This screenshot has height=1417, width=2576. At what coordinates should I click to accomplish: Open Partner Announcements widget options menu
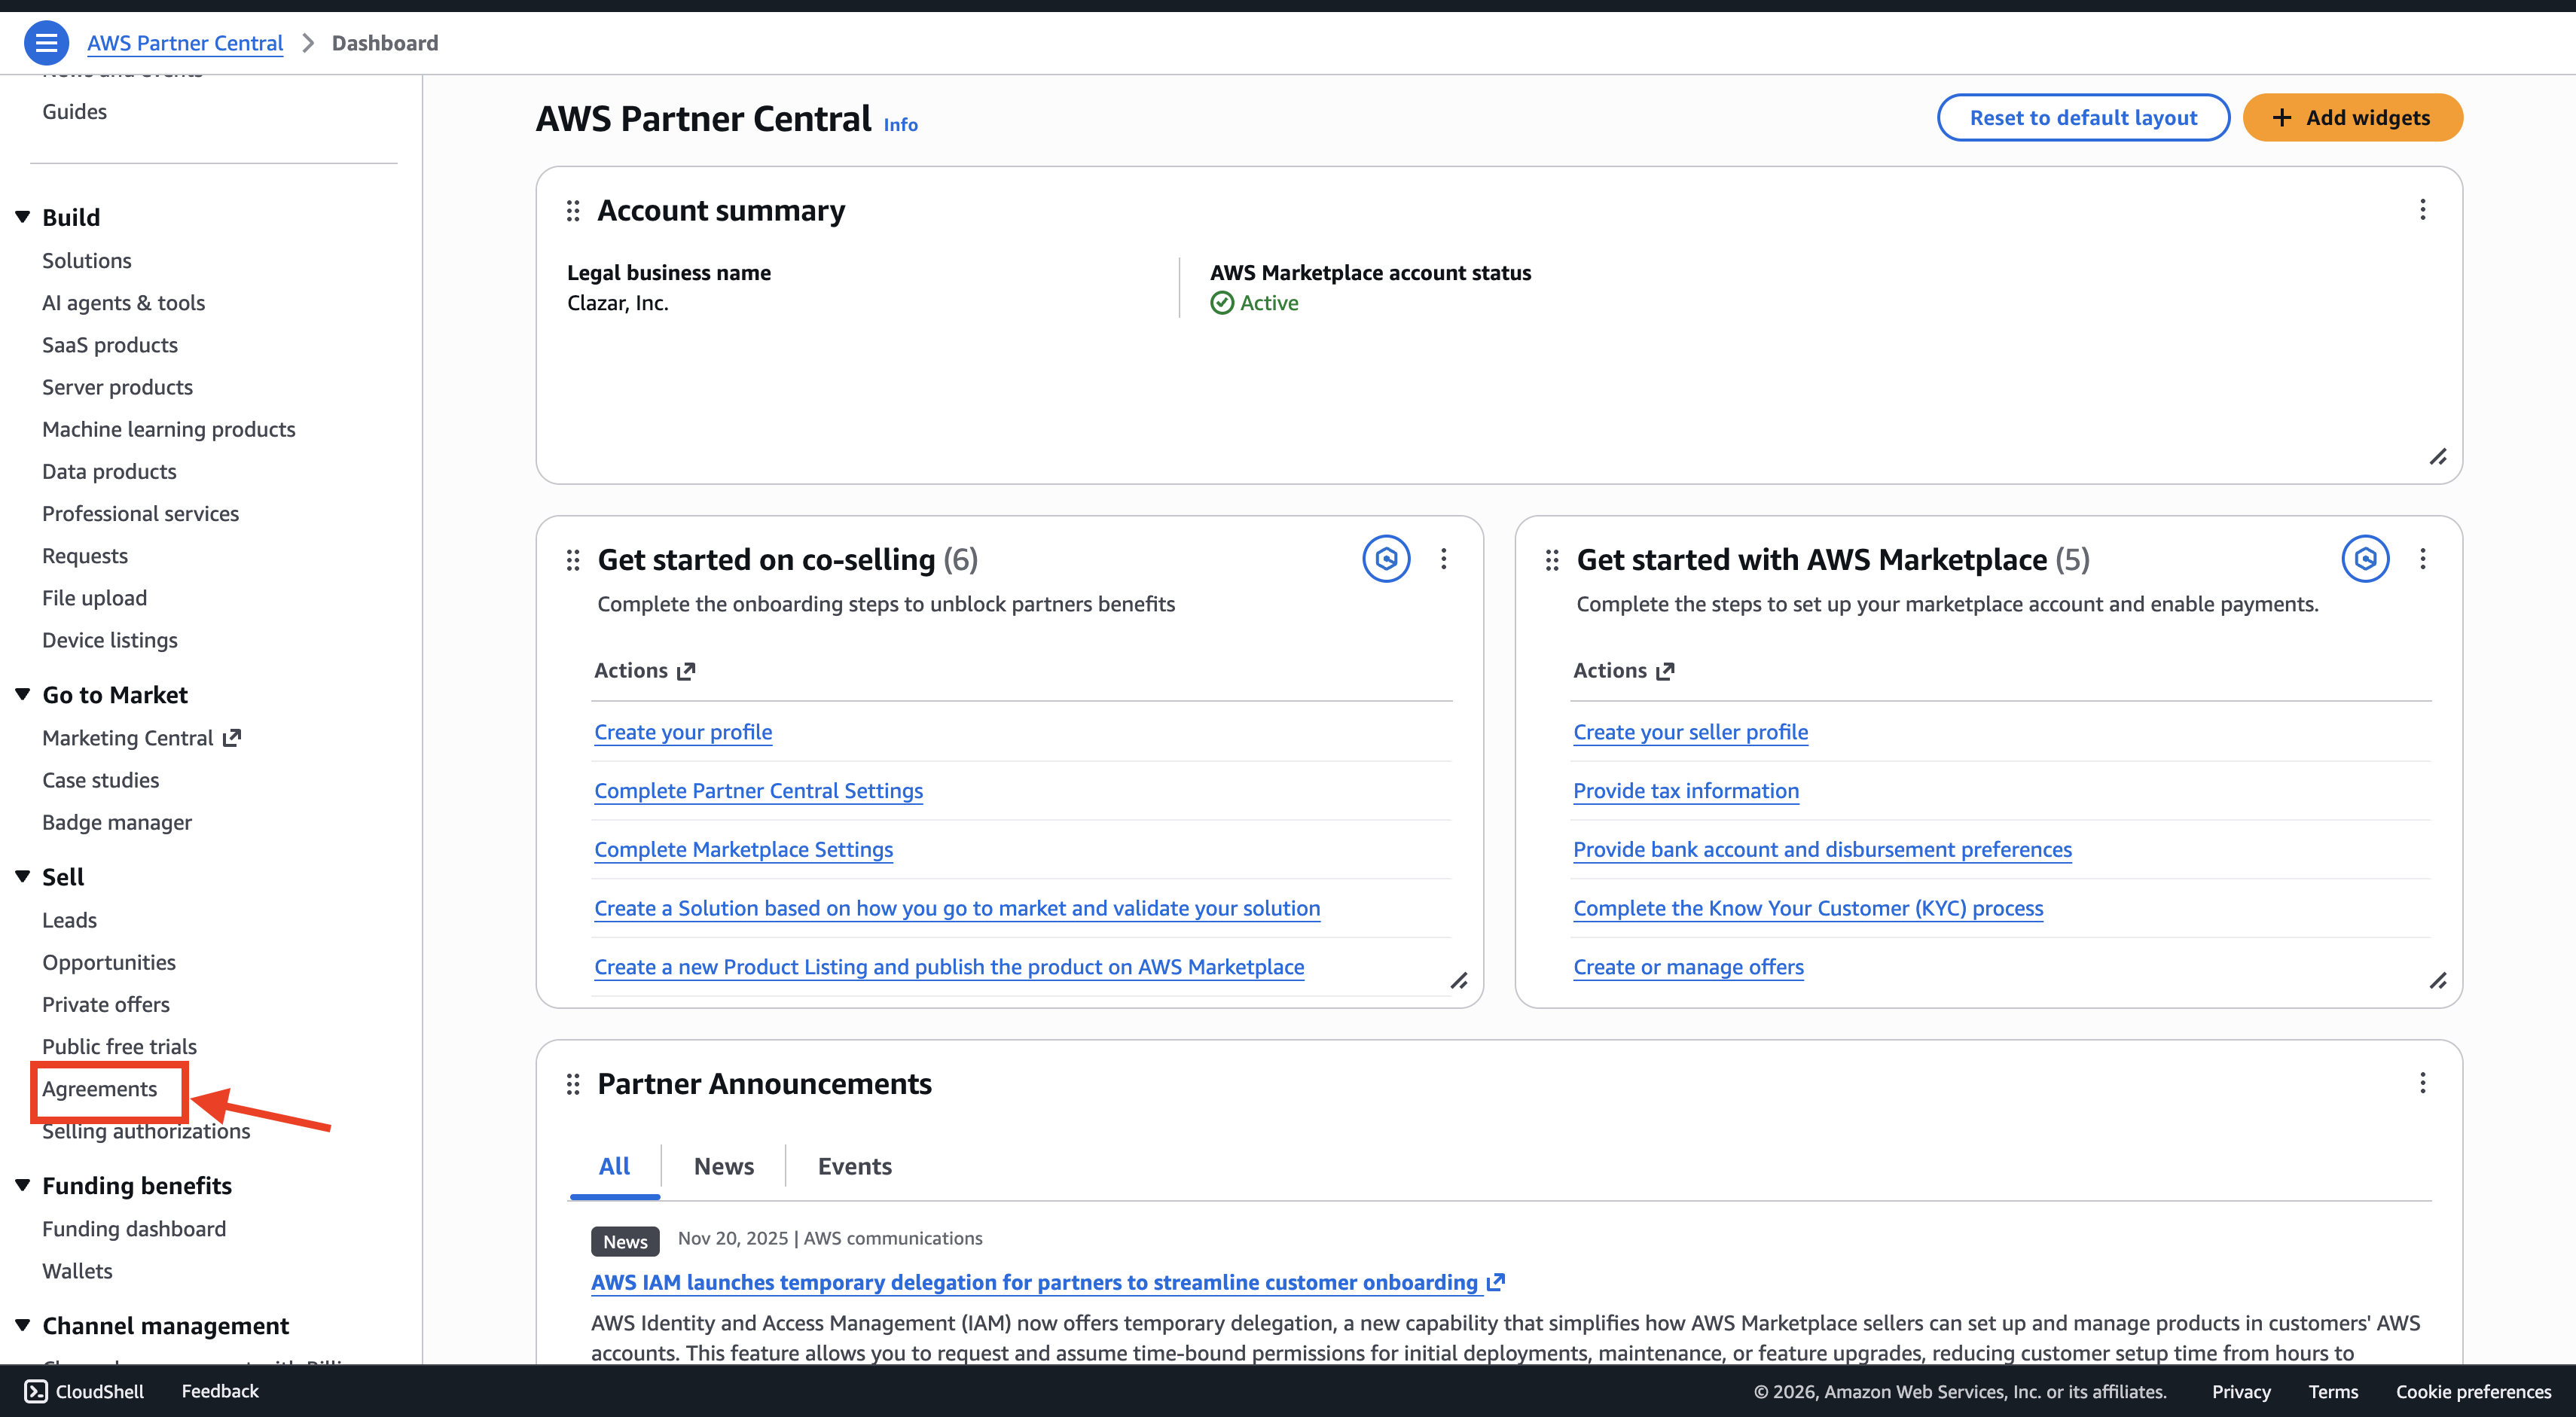tap(2422, 1083)
